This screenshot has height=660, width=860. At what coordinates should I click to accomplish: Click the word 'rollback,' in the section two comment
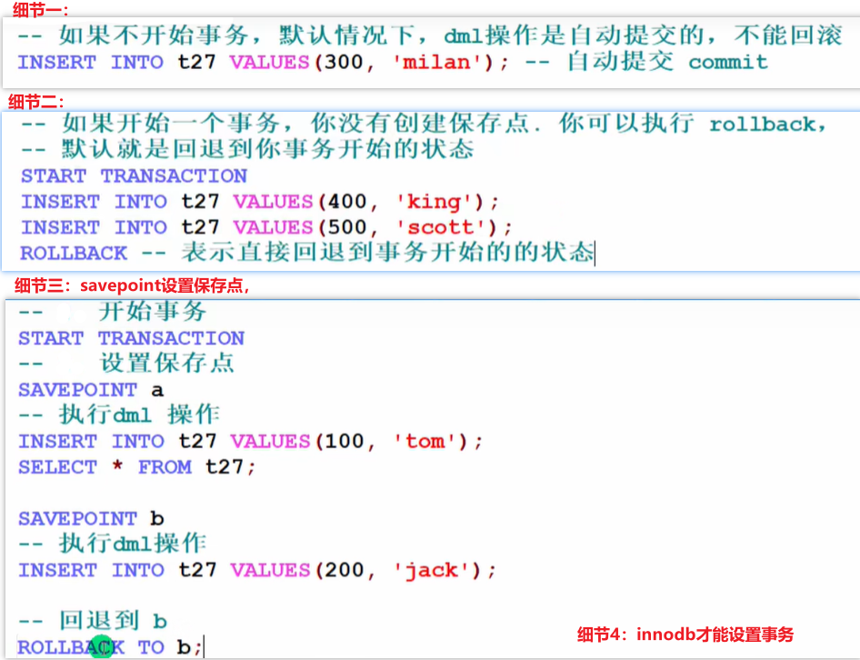[768, 125]
